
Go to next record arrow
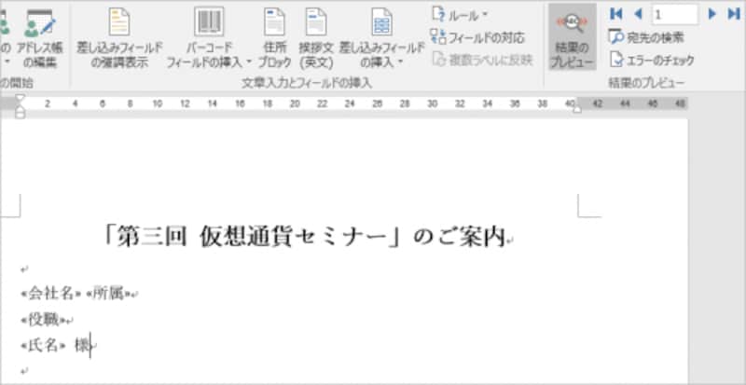click(x=712, y=14)
